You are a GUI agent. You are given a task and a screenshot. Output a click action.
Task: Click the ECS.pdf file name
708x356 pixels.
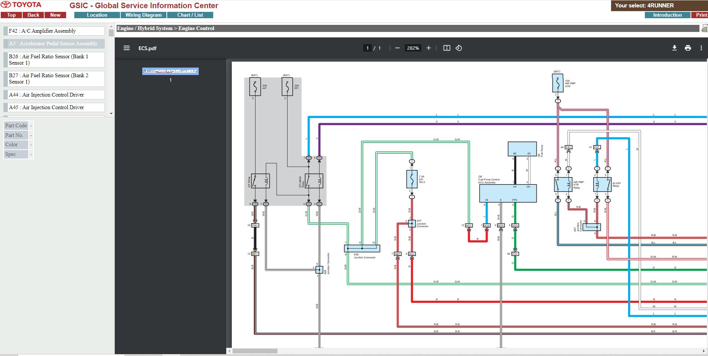[x=147, y=48]
